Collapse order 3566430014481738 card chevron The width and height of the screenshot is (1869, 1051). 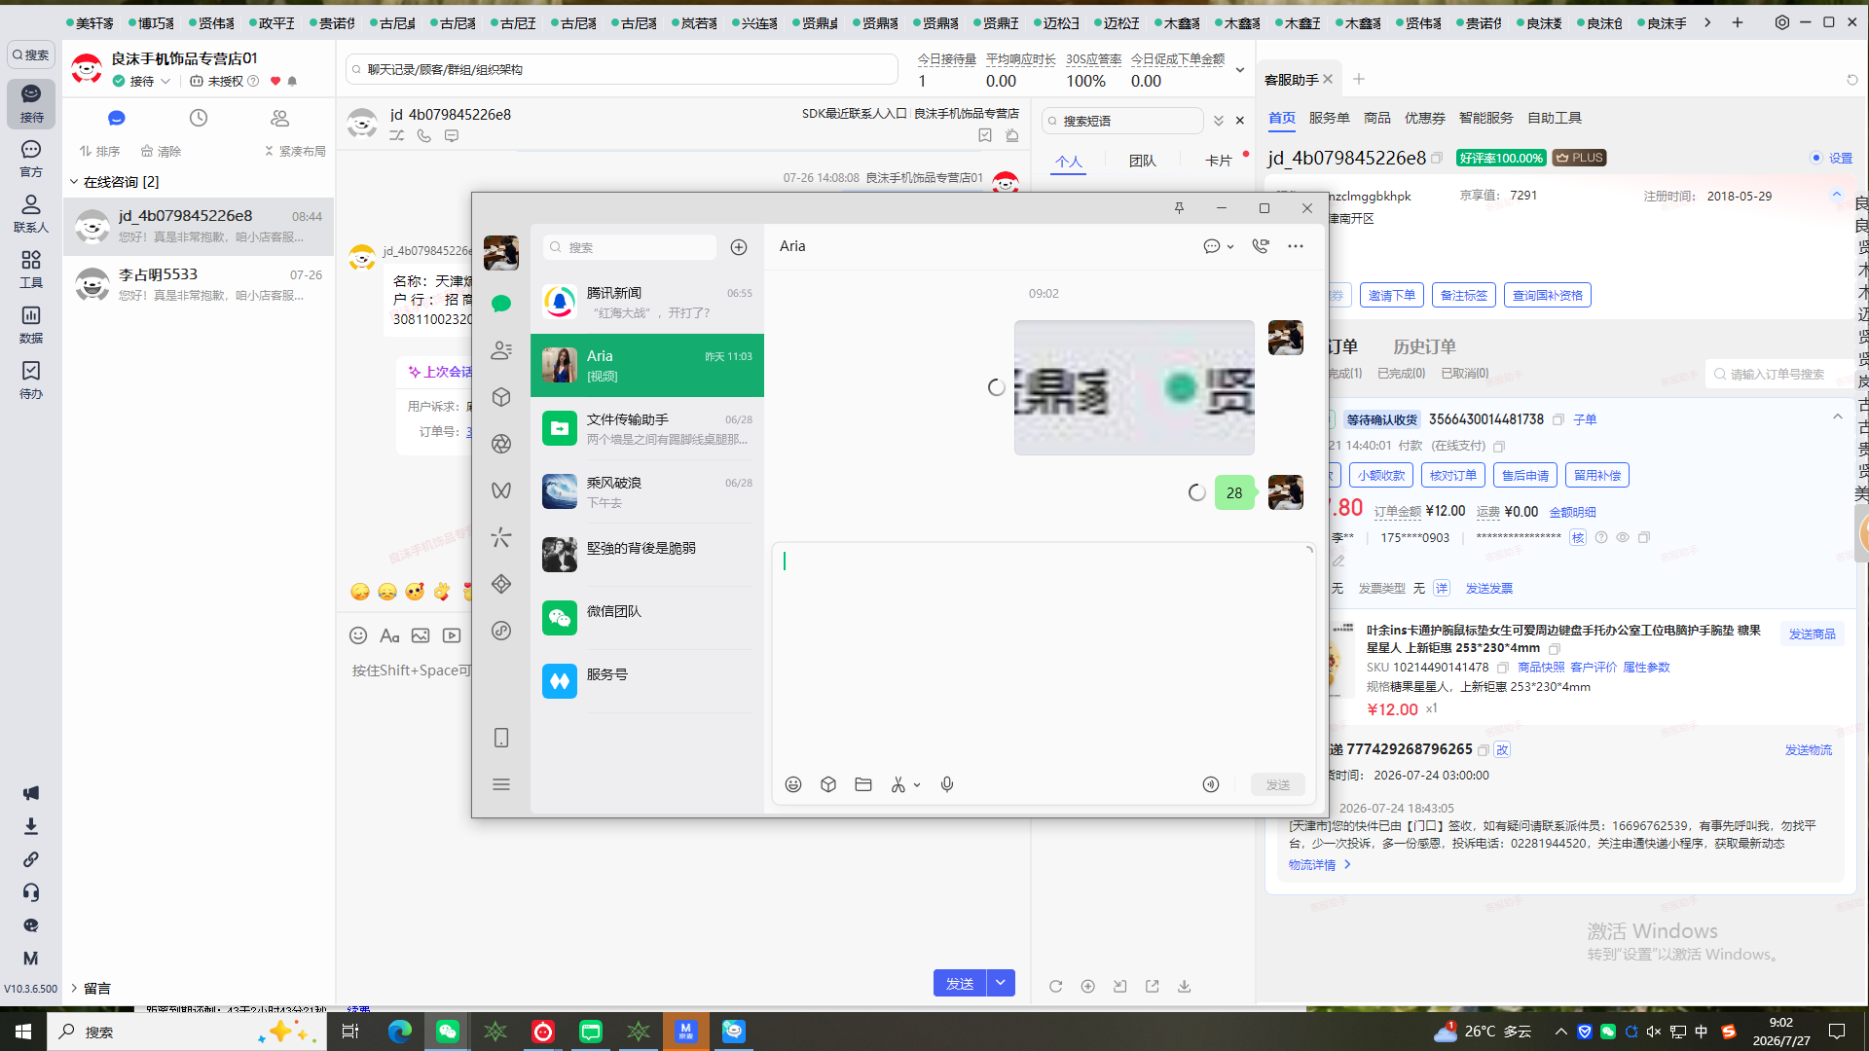click(x=1838, y=417)
